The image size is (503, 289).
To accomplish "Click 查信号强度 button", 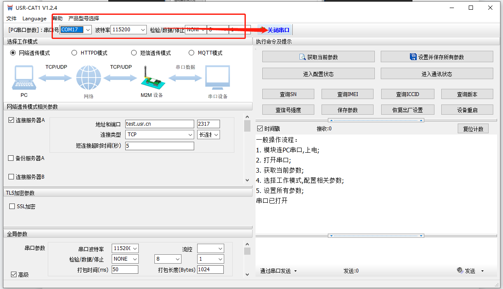I will [x=288, y=110].
